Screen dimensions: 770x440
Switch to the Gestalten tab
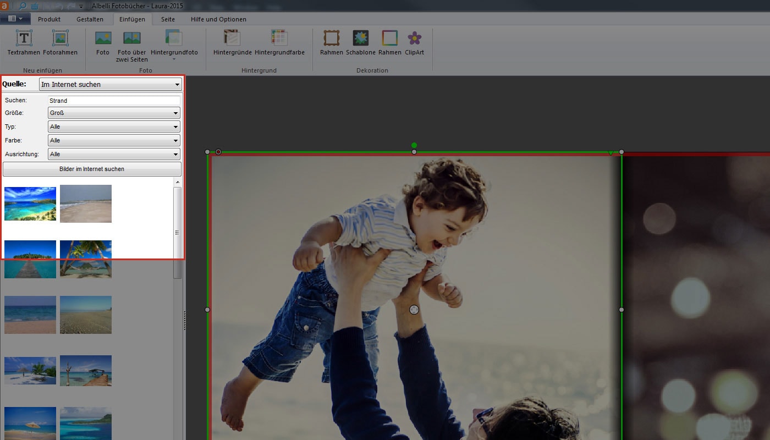click(x=90, y=19)
